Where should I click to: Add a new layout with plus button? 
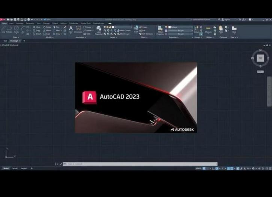coord(32,168)
